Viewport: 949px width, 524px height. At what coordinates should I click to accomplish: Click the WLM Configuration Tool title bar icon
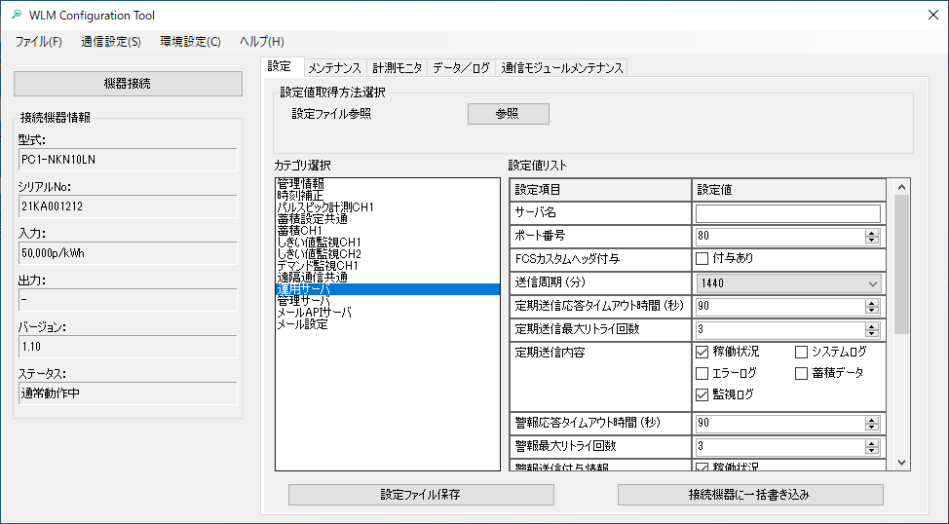(17, 15)
